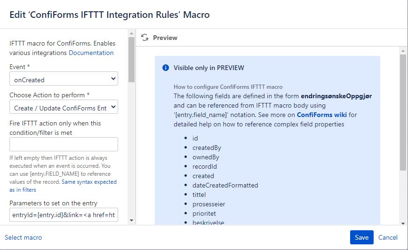Open the Same syntax expected as in filters link
Viewport: 408px width, 250px height.
(x=63, y=186)
